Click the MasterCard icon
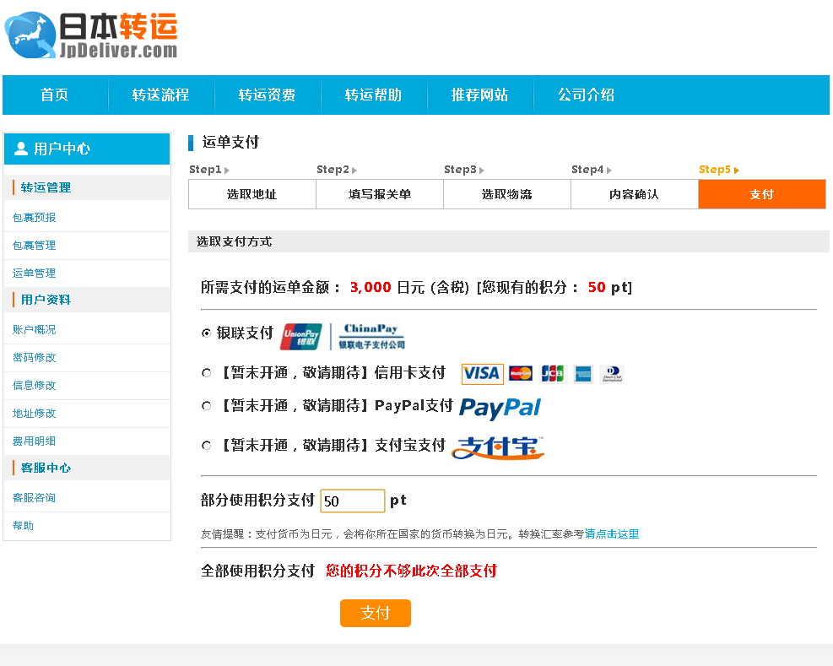The image size is (833, 666). click(x=521, y=374)
